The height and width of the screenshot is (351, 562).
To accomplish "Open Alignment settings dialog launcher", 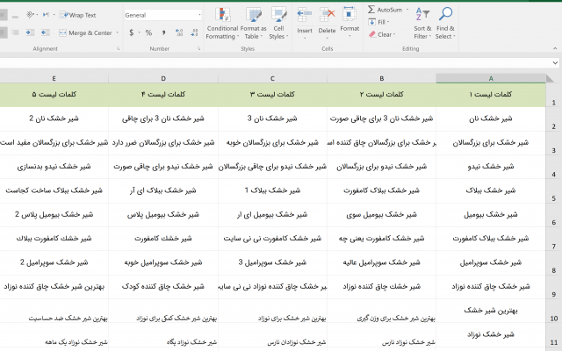I will tap(118, 49).
